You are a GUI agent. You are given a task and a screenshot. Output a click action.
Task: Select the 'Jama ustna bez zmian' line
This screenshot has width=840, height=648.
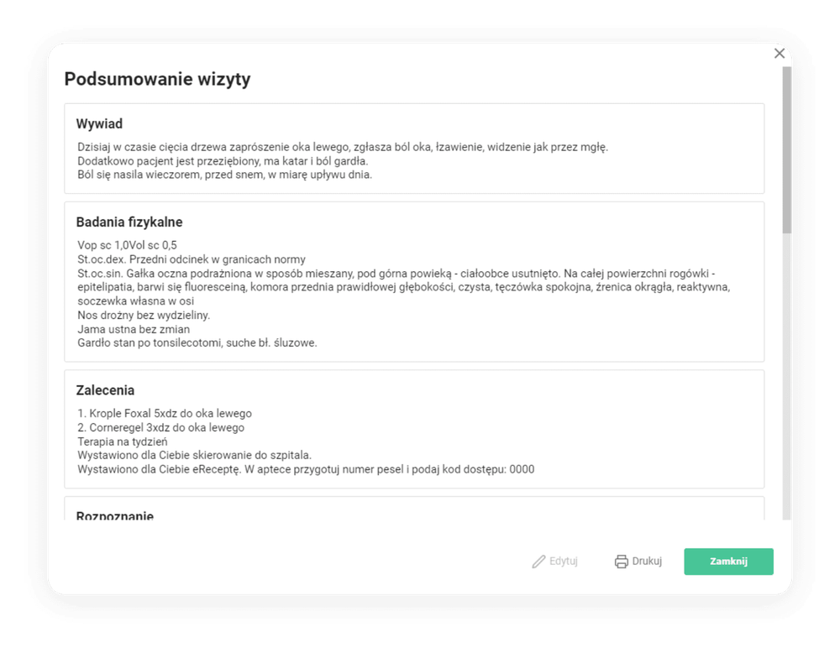point(134,329)
